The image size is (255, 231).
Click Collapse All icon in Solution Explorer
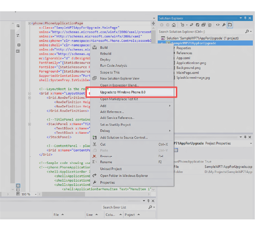pos(203,25)
